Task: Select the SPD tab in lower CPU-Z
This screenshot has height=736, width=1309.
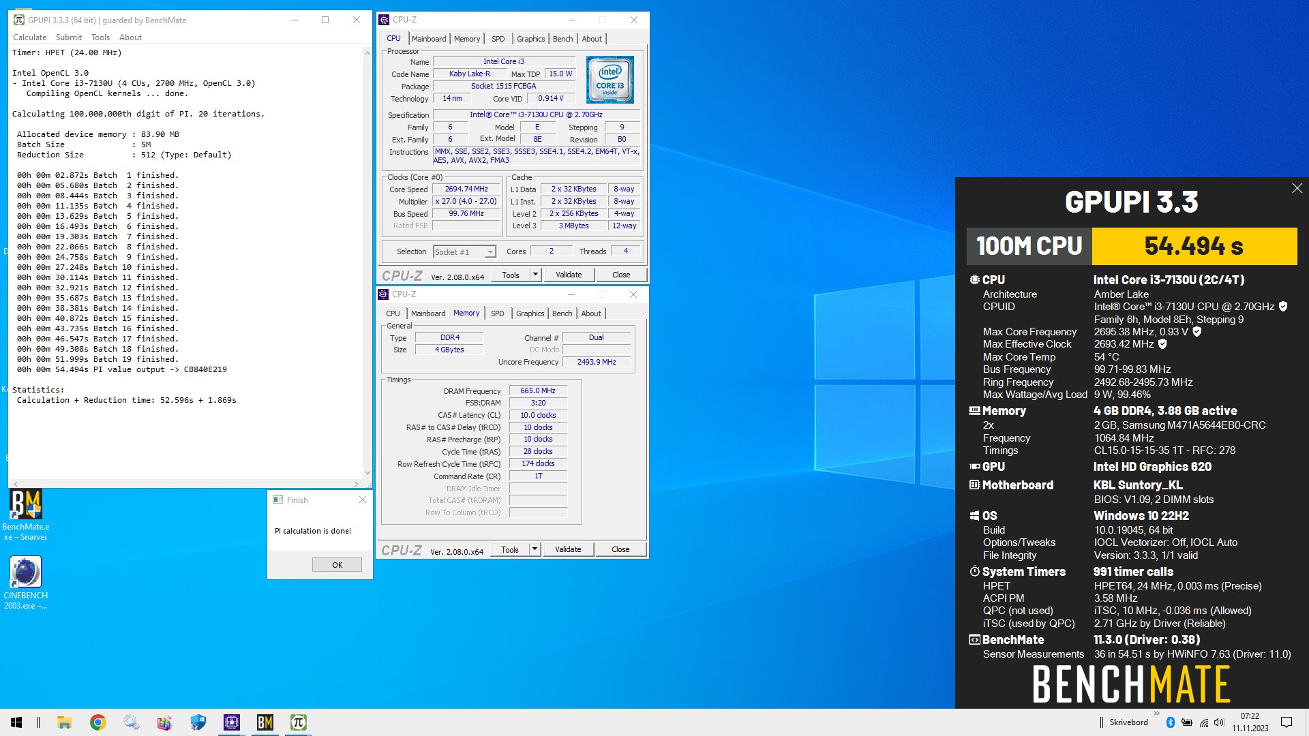Action: point(498,313)
